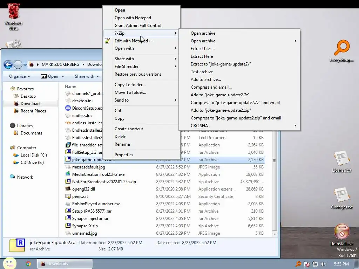Expand the Open with submenu
Viewport: 359px width, 269px height.
pyautogui.click(x=141, y=48)
